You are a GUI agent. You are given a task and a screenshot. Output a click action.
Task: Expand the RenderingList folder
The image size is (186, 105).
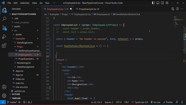pyautogui.click(x=24, y=63)
